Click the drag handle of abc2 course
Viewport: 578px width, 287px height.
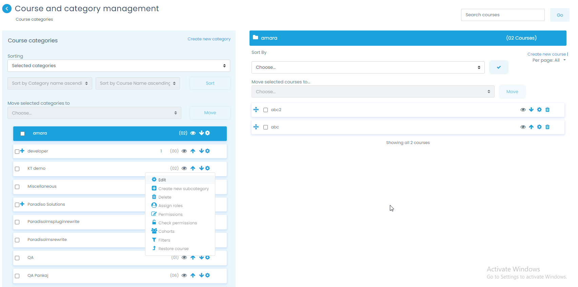coord(256,110)
